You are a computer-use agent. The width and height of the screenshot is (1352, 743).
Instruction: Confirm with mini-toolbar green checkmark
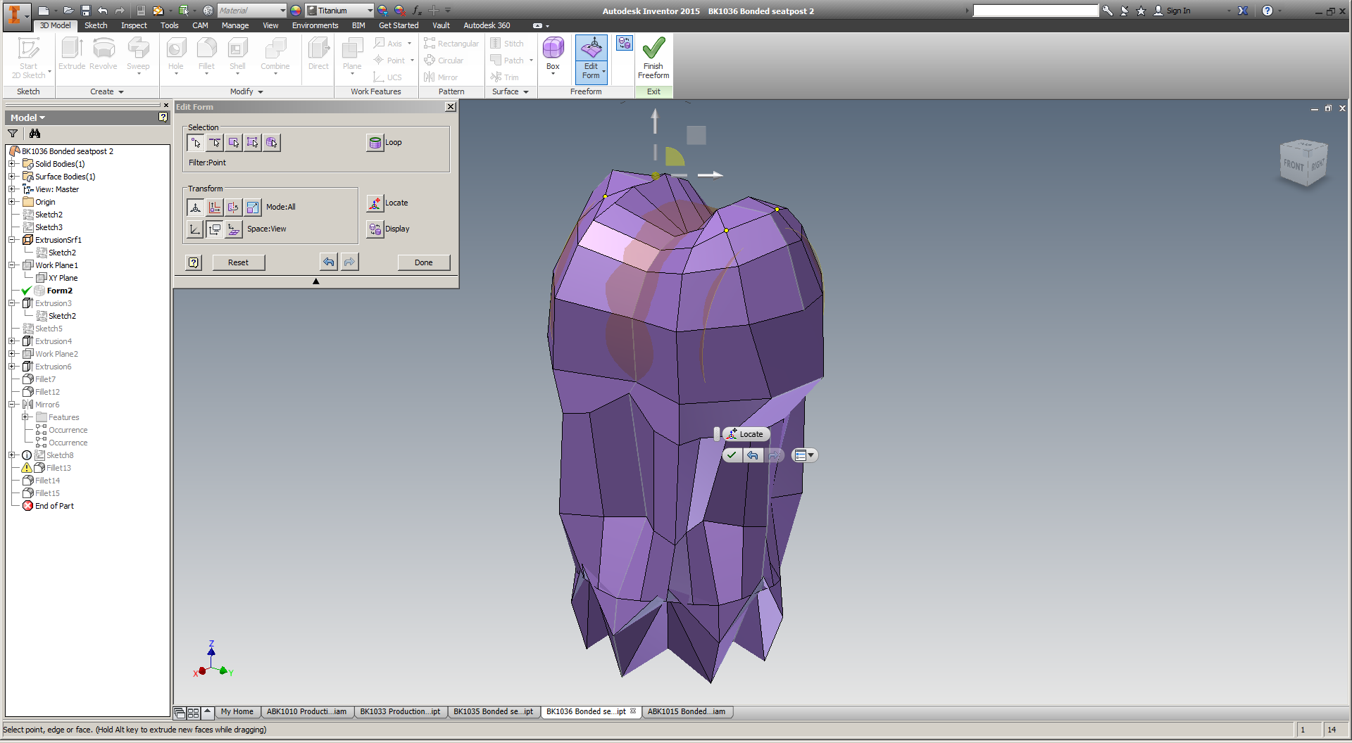[732, 456]
